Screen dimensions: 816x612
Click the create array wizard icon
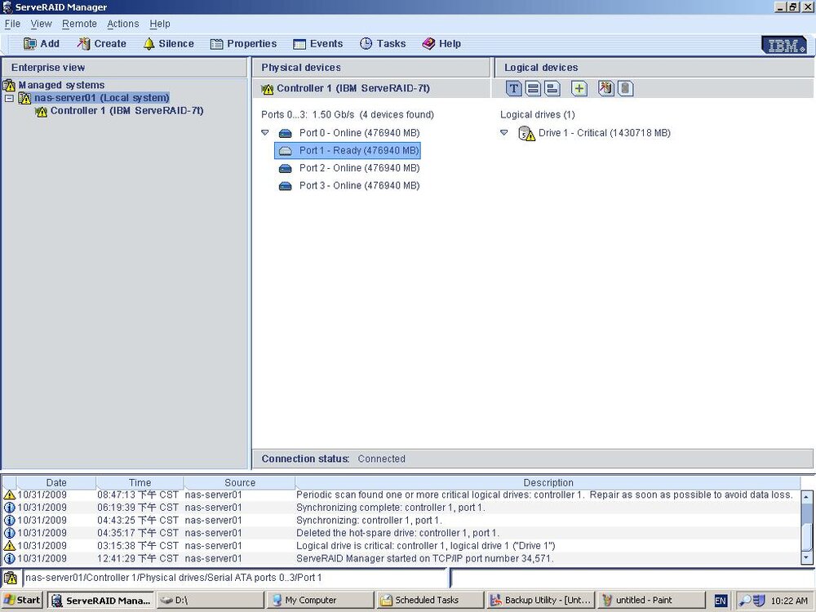[x=605, y=88]
